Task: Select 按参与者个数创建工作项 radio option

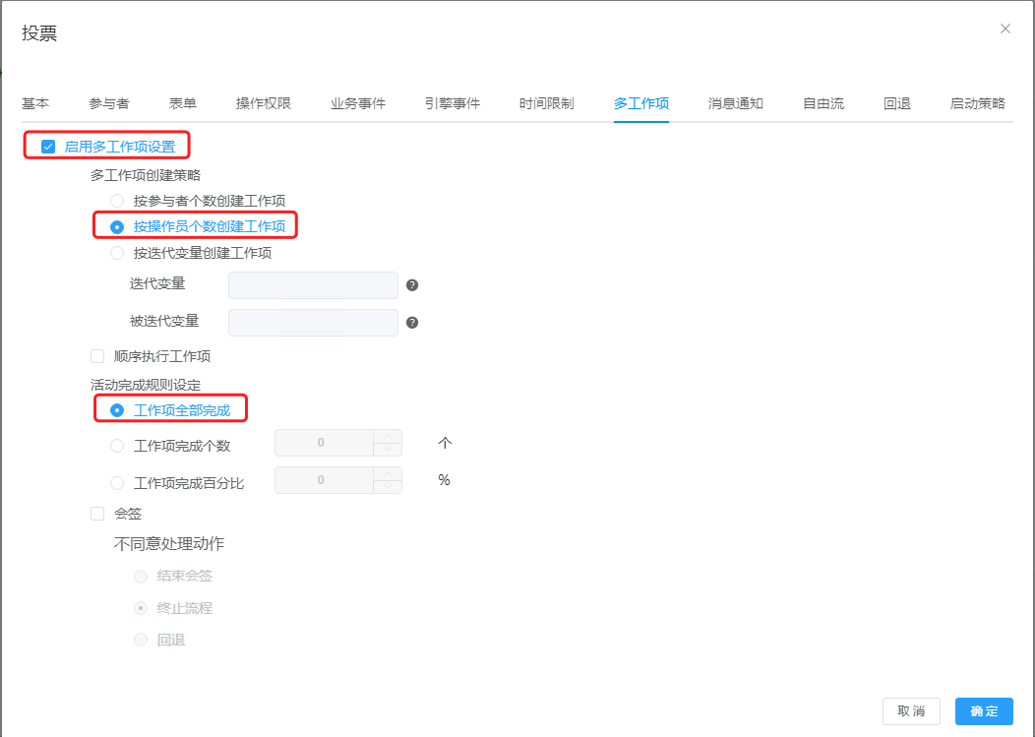Action: tap(117, 201)
